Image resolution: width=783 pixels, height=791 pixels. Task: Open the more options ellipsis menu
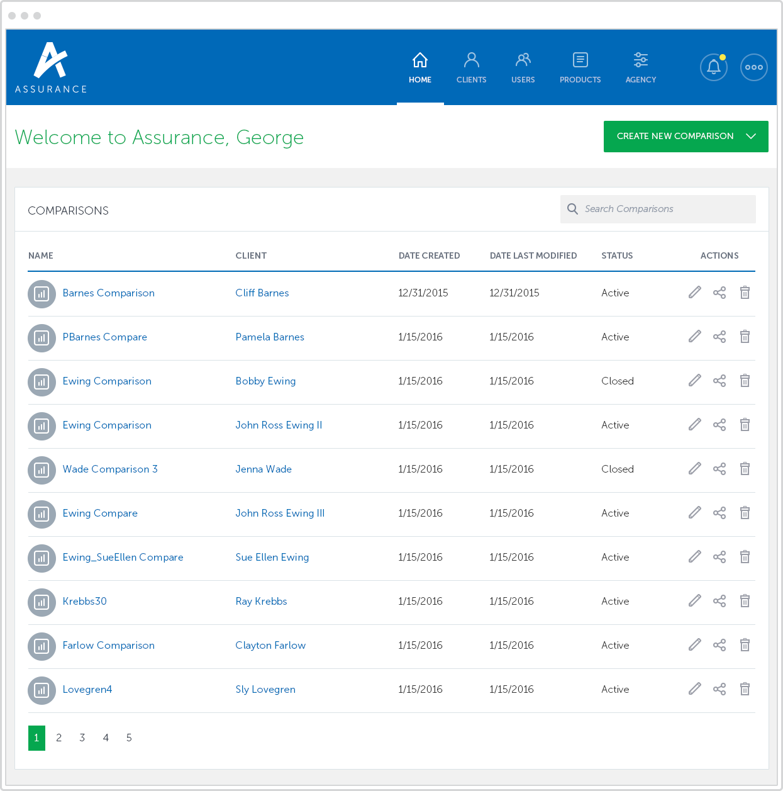[x=753, y=67]
